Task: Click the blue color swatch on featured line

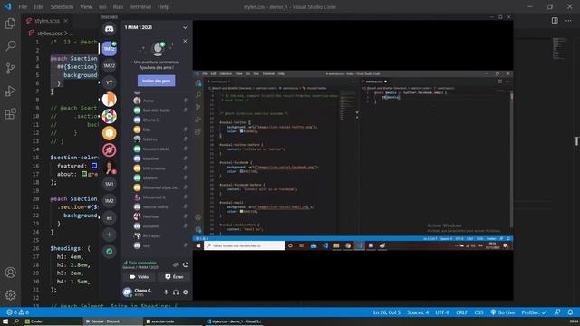Action: pyautogui.click(x=94, y=166)
